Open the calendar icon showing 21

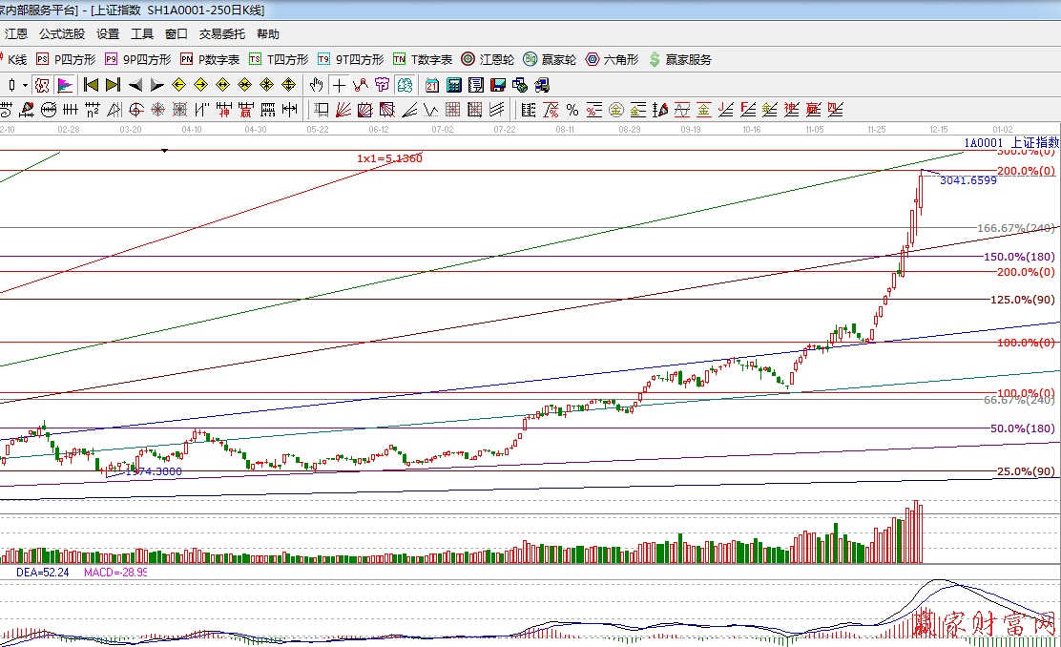pos(432,85)
